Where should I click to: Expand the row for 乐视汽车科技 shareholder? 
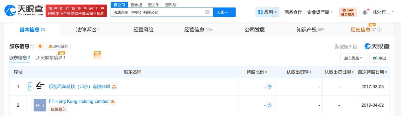[30, 86]
